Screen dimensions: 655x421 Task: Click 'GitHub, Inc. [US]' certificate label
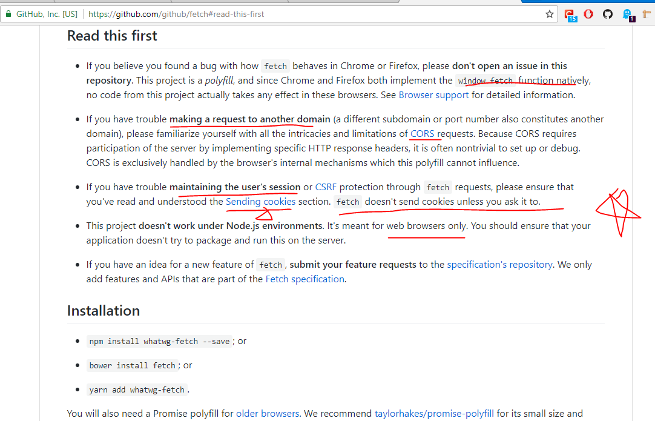(x=47, y=14)
